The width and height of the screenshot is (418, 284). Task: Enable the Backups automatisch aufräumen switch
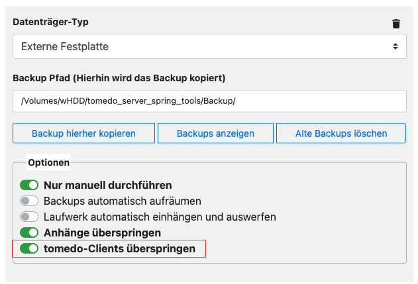[x=29, y=201]
